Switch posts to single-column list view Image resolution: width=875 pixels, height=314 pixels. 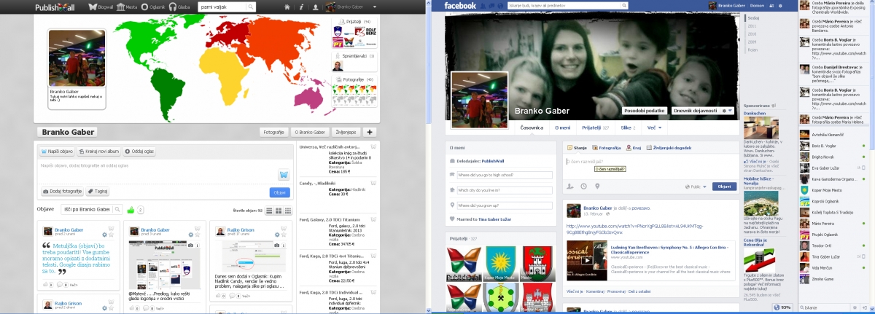click(269, 211)
